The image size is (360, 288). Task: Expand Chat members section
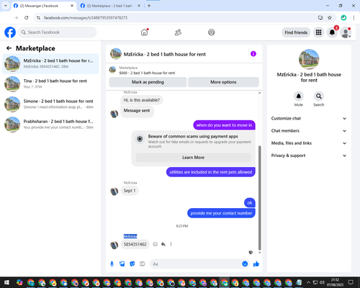pos(309,131)
